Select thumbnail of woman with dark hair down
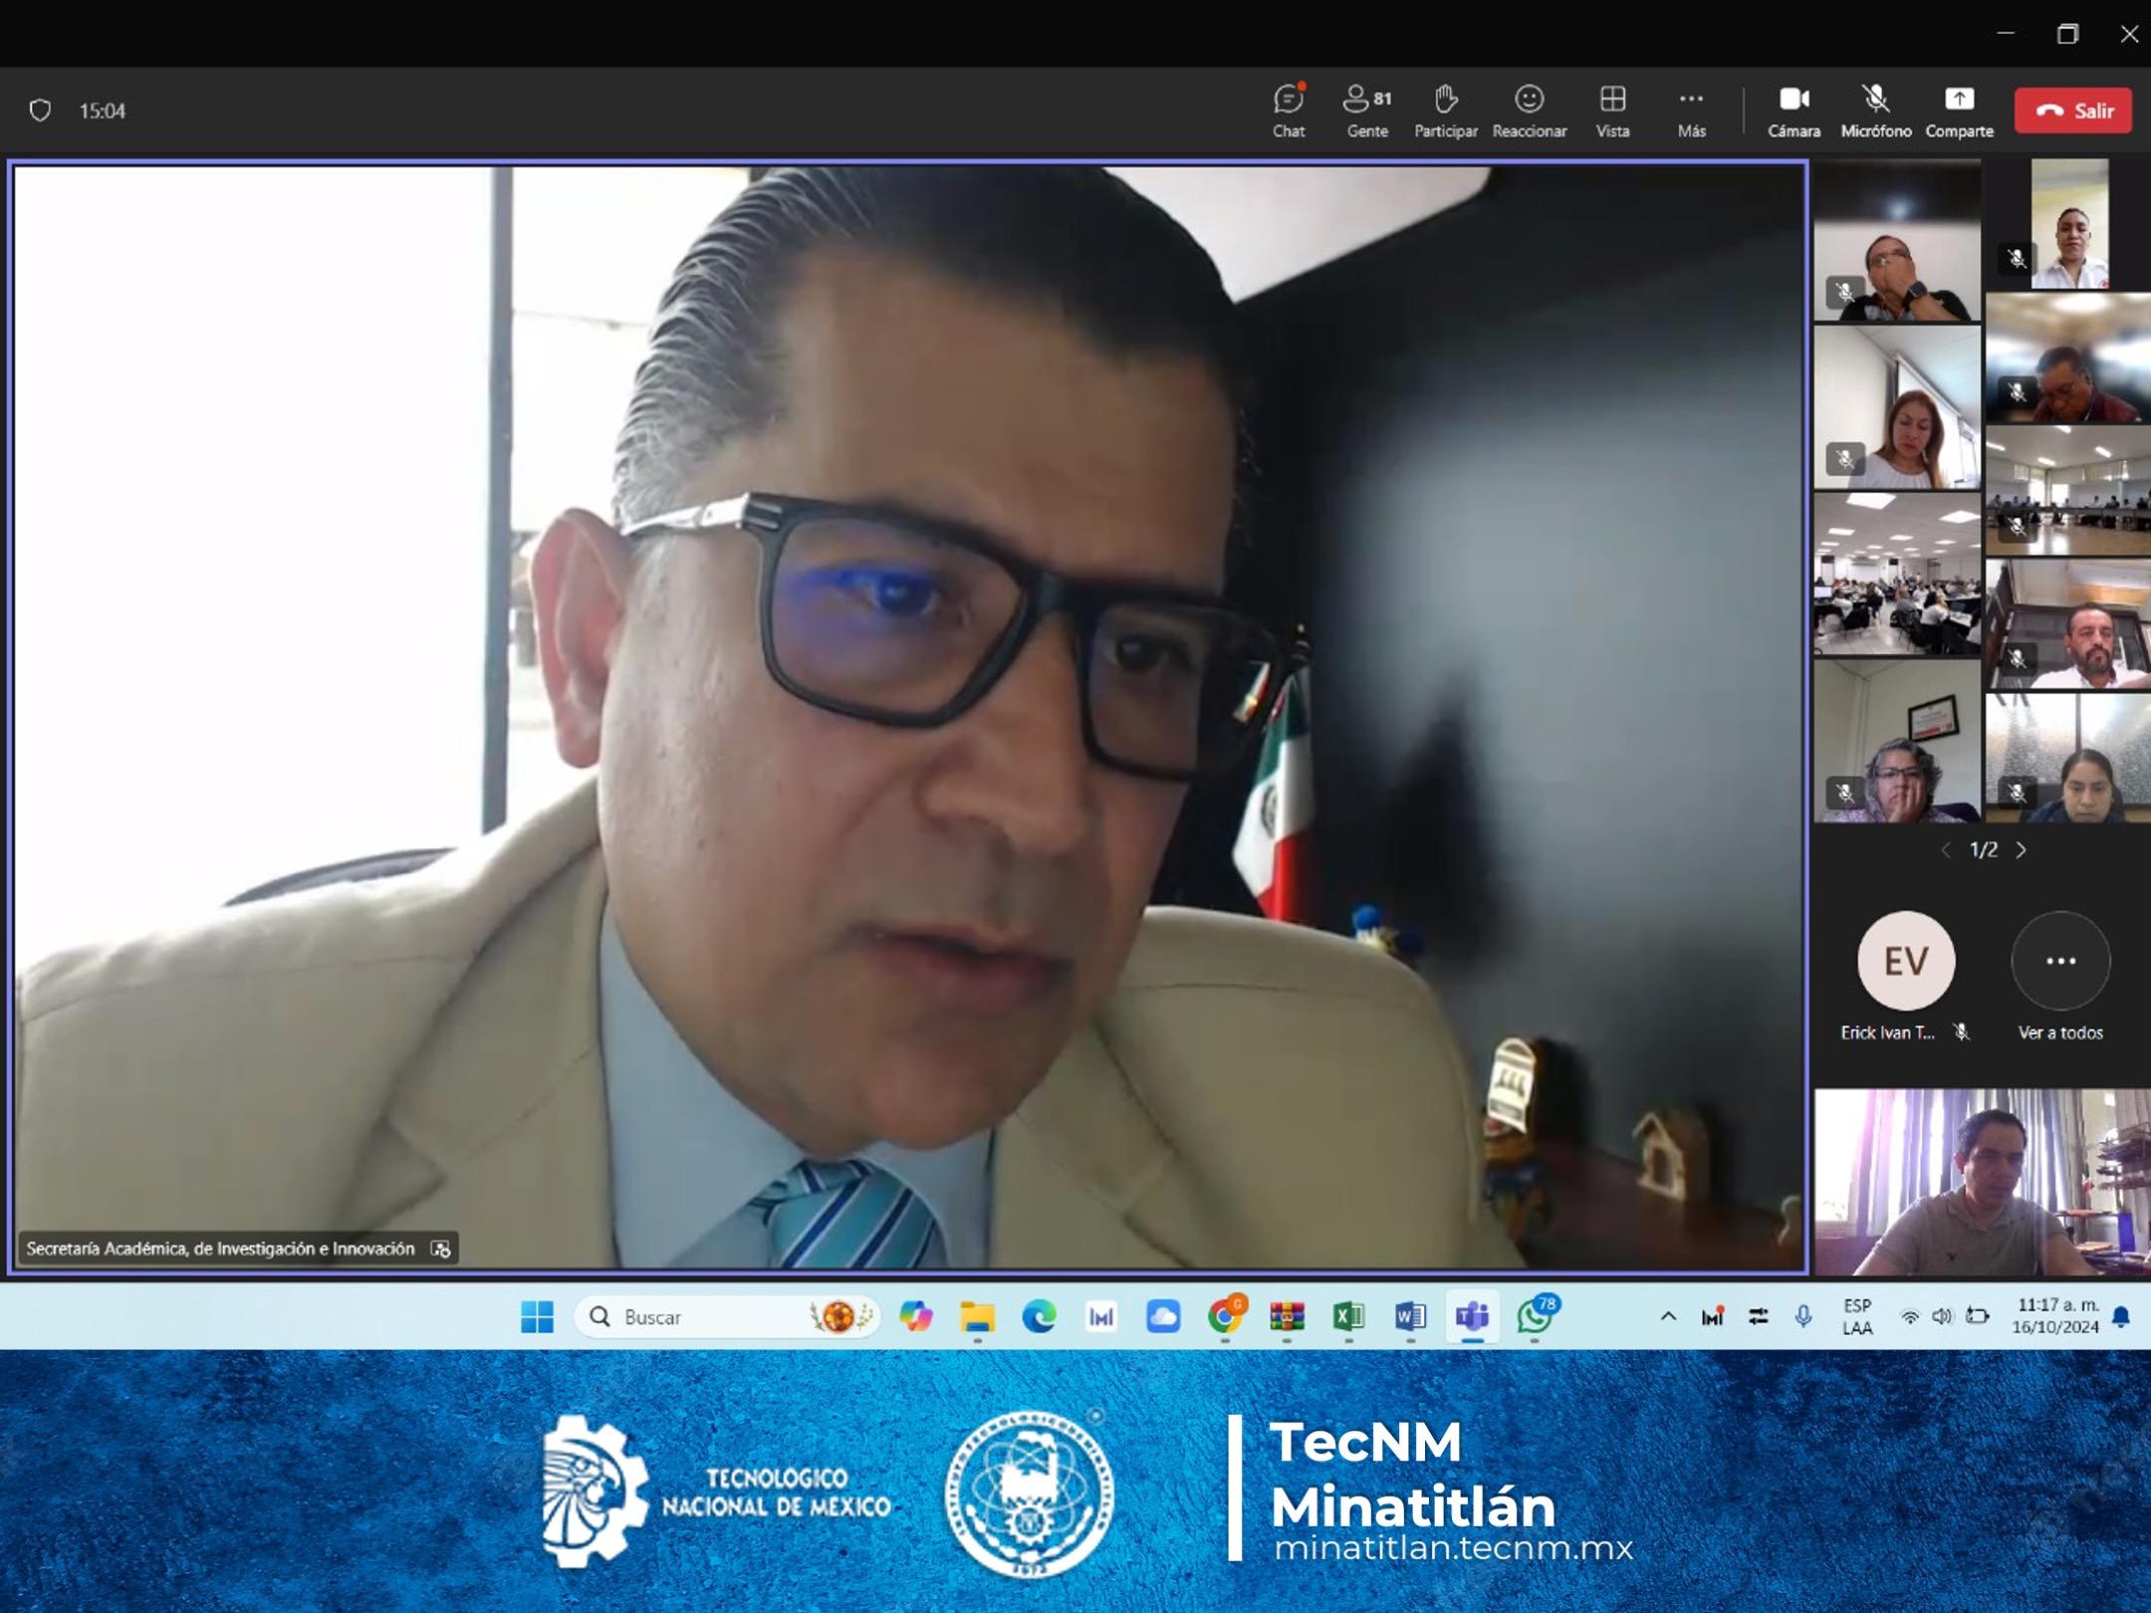The height and width of the screenshot is (1613, 2151). (2069, 758)
